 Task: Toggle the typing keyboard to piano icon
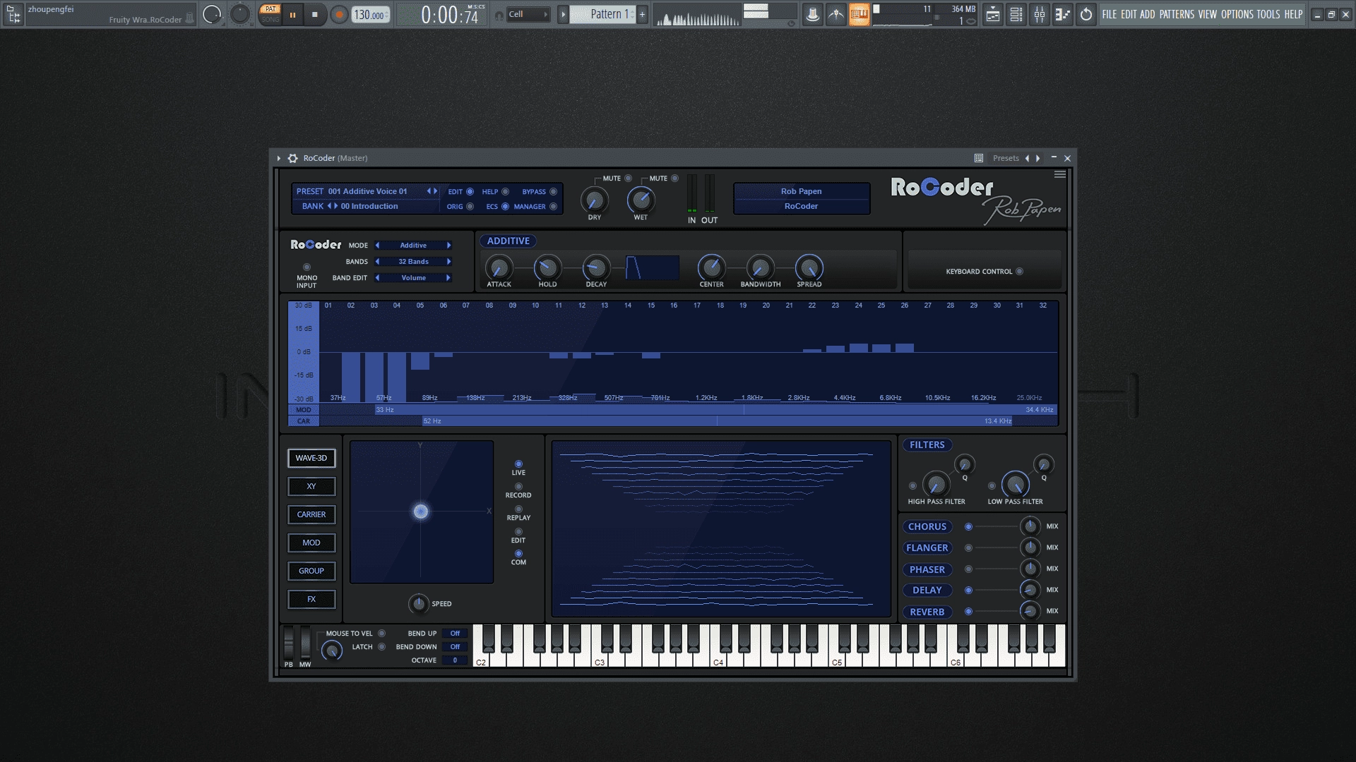[x=860, y=14]
